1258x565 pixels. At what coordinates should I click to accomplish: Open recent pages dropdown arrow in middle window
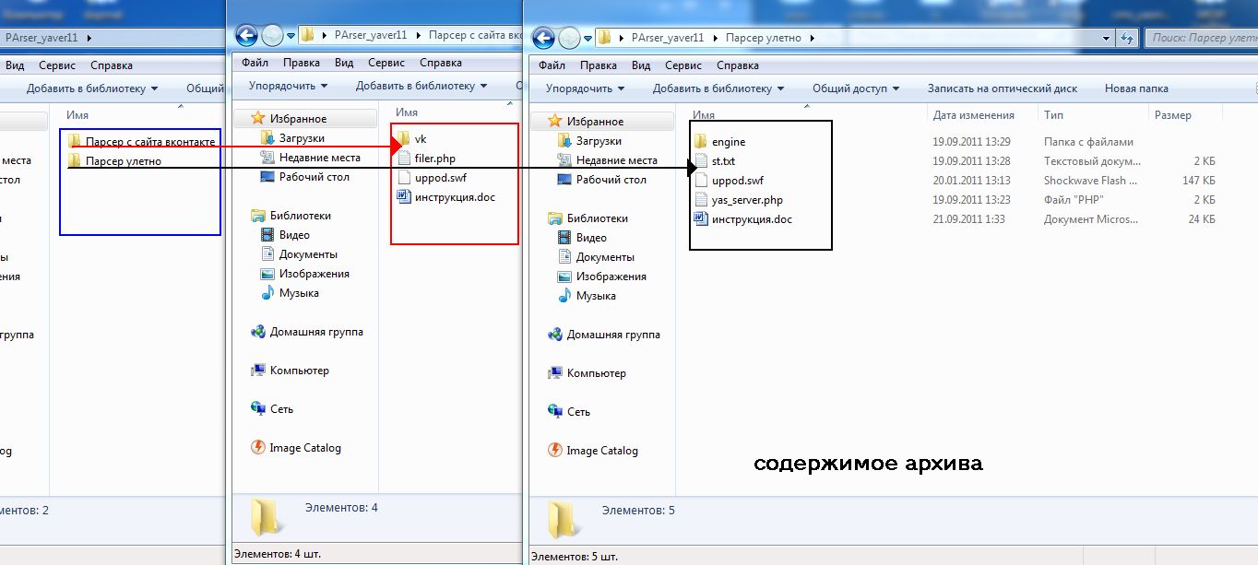pos(291,35)
